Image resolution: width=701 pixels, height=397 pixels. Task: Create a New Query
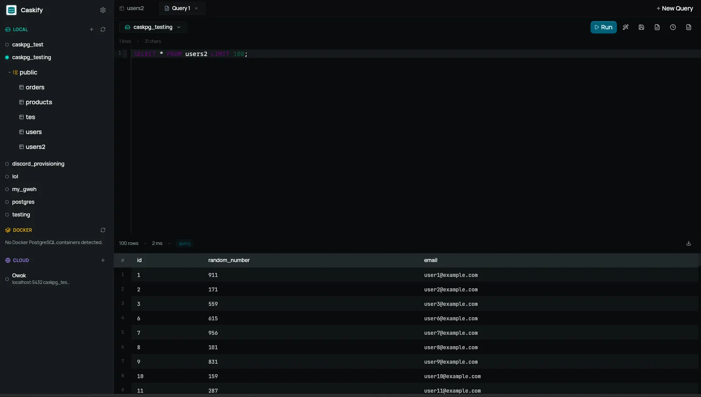[x=675, y=8]
